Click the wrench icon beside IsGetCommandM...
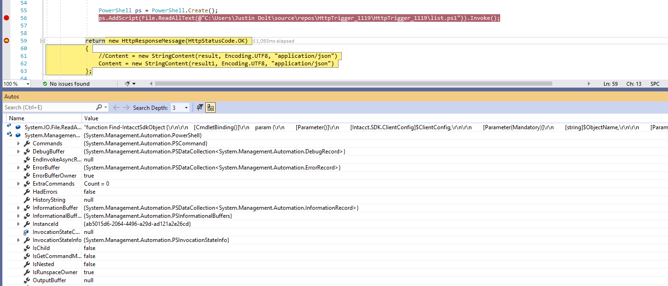This screenshot has height=286, width=668. [x=27, y=256]
